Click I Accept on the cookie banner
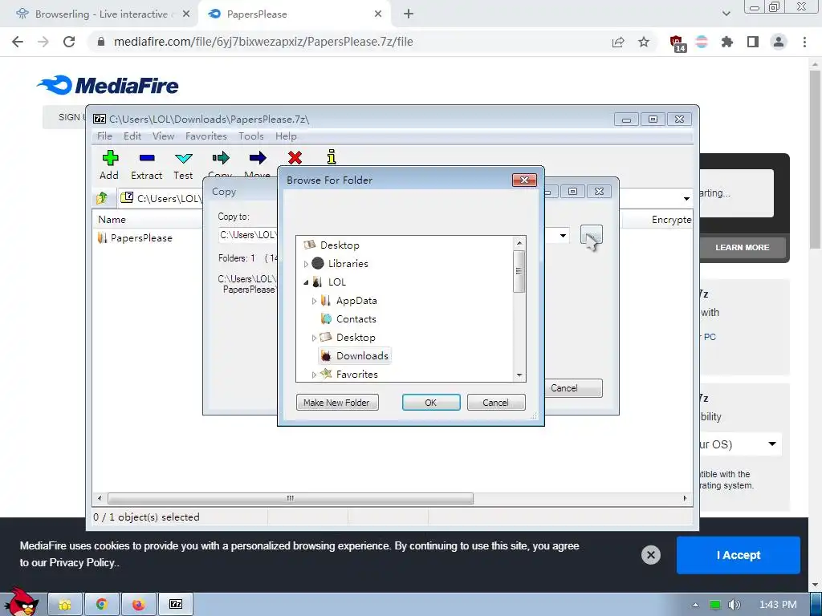 739,555
